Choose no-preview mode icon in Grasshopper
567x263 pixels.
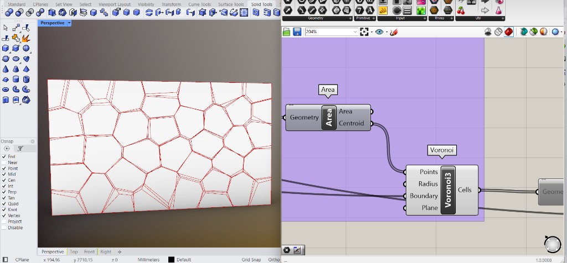coord(488,31)
